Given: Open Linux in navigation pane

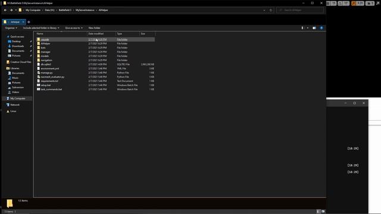Looking at the screenshot, I should tap(13, 111).
